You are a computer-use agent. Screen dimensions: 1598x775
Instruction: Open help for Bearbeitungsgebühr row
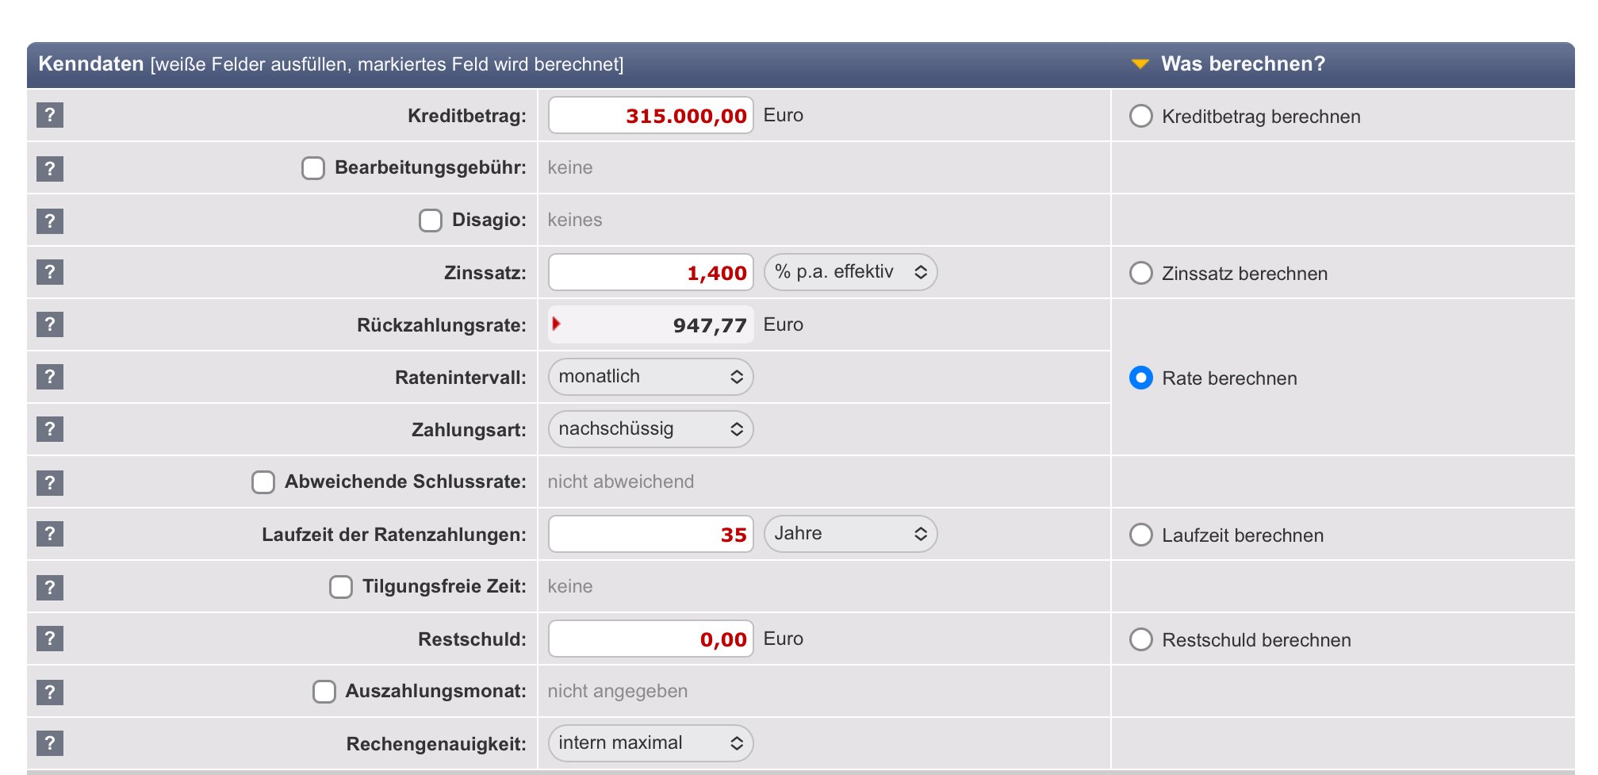50,168
